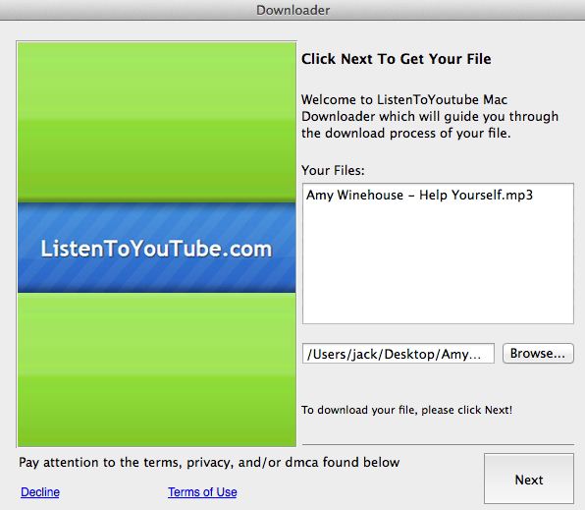Screen dimensions: 585x510
Task: Click the 'Click Next To Get Your File' heading
Action: point(397,59)
